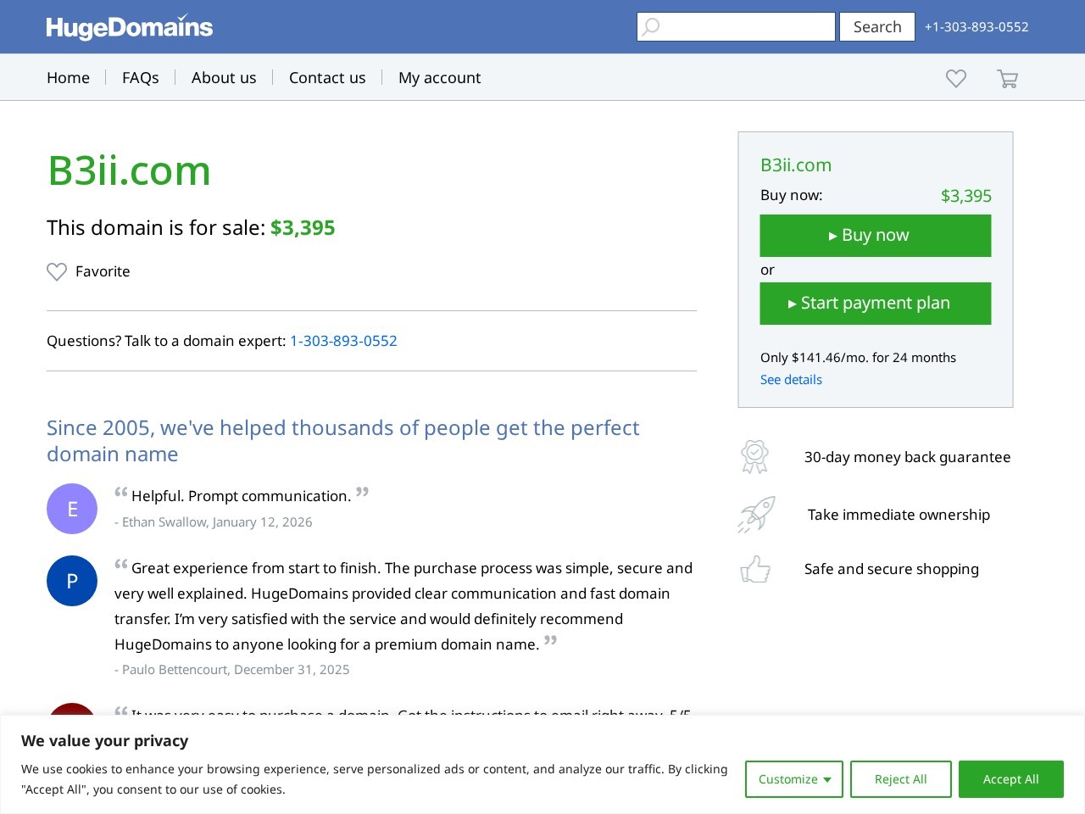
Task: Open the wishlist heart icon in navbar
Action: [956, 79]
